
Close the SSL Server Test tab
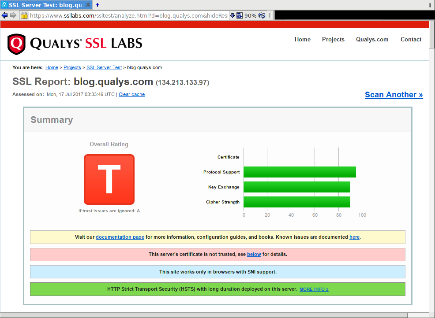click(88, 5)
